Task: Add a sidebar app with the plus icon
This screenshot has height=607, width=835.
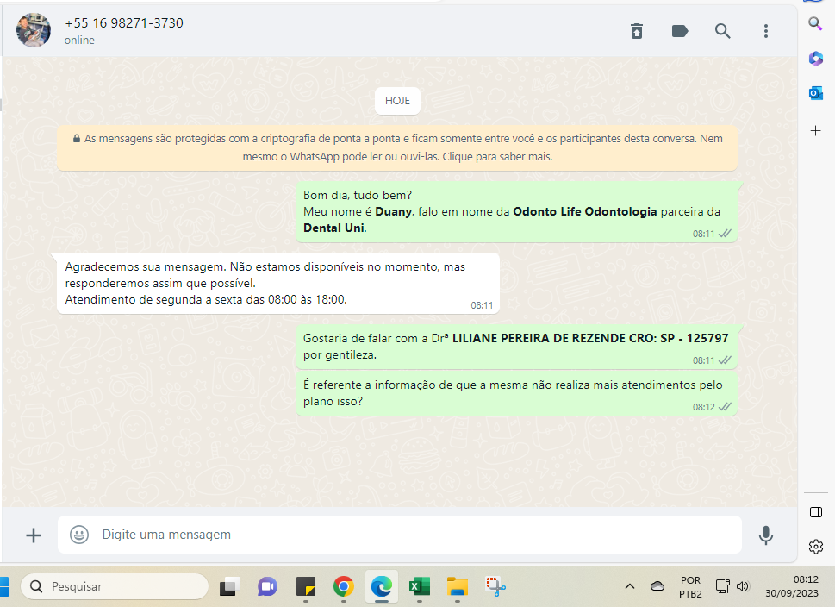Action: [x=815, y=130]
